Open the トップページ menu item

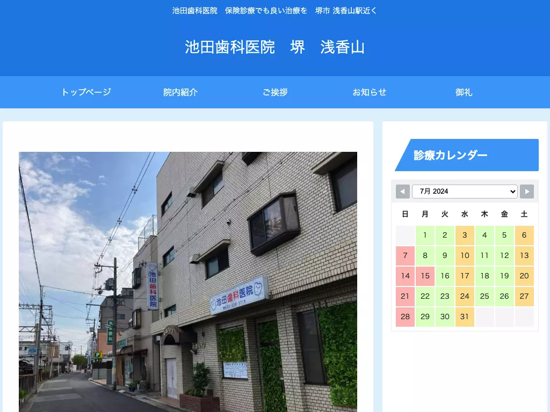tap(86, 92)
